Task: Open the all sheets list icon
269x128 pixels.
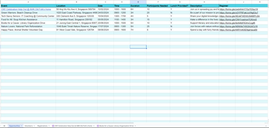Action: [4, 126]
